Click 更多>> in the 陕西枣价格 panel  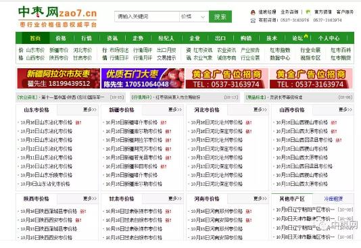(x=90, y=198)
